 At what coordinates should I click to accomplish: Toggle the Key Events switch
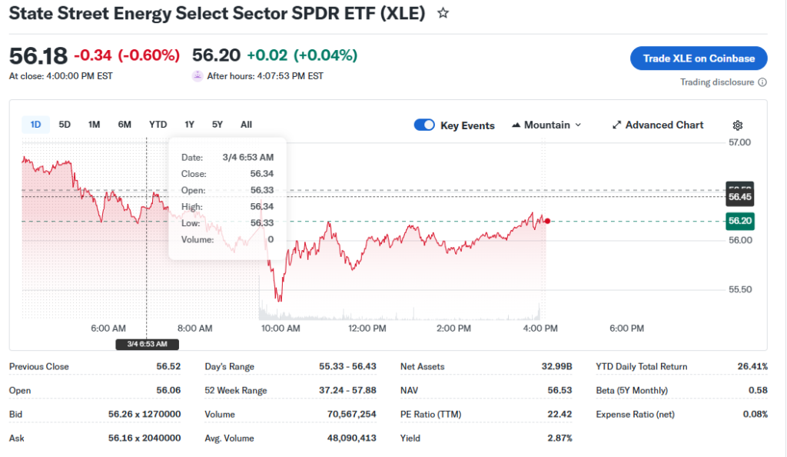424,125
